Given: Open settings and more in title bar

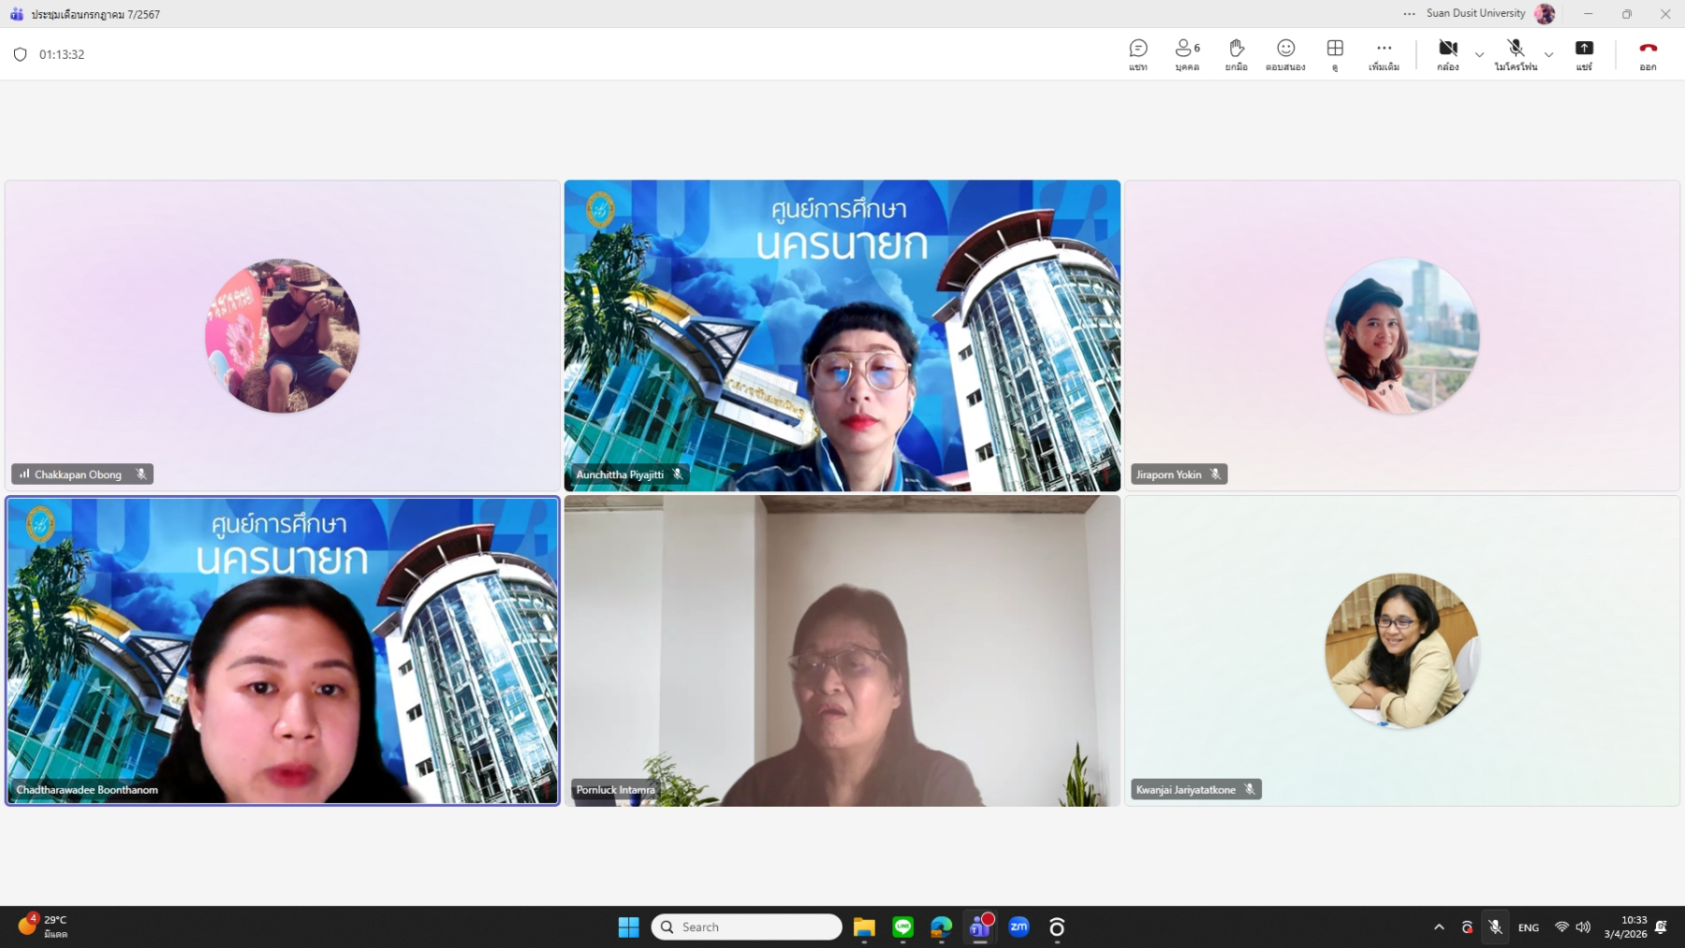Looking at the screenshot, I should [1409, 14].
